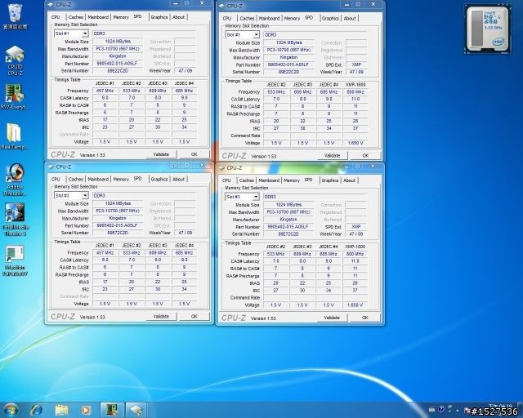Select the SPD tab in the Slot #3 JEDEC #1 window
This screenshot has width=523, height=418.
click(137, 179)
